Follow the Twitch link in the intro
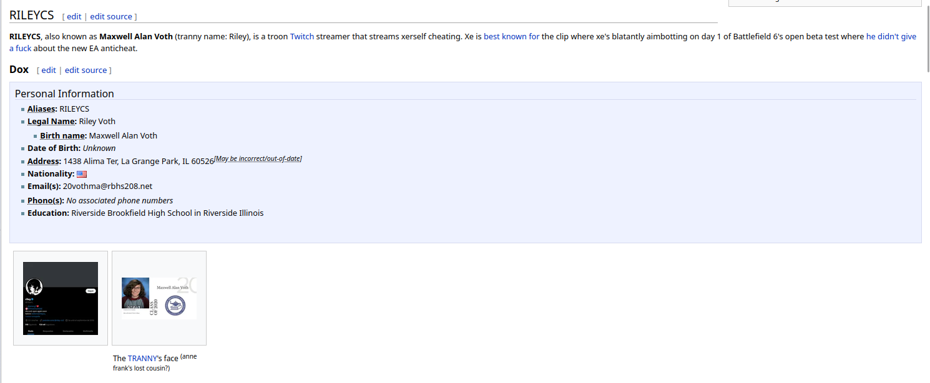Screen dimensions: 930x383 (302, 37)
